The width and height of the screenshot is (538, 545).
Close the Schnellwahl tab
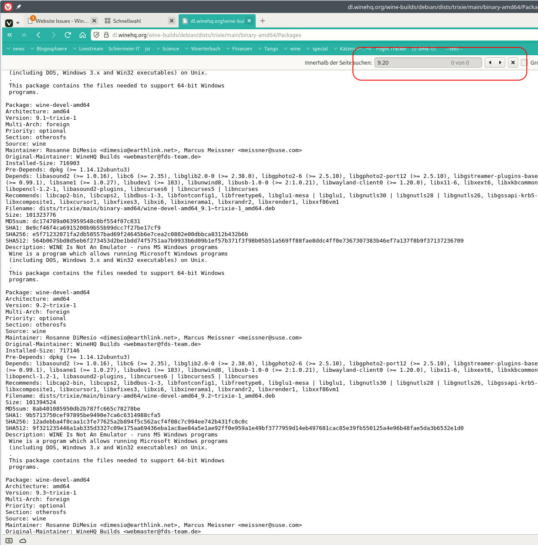click(x=172, y=21)
